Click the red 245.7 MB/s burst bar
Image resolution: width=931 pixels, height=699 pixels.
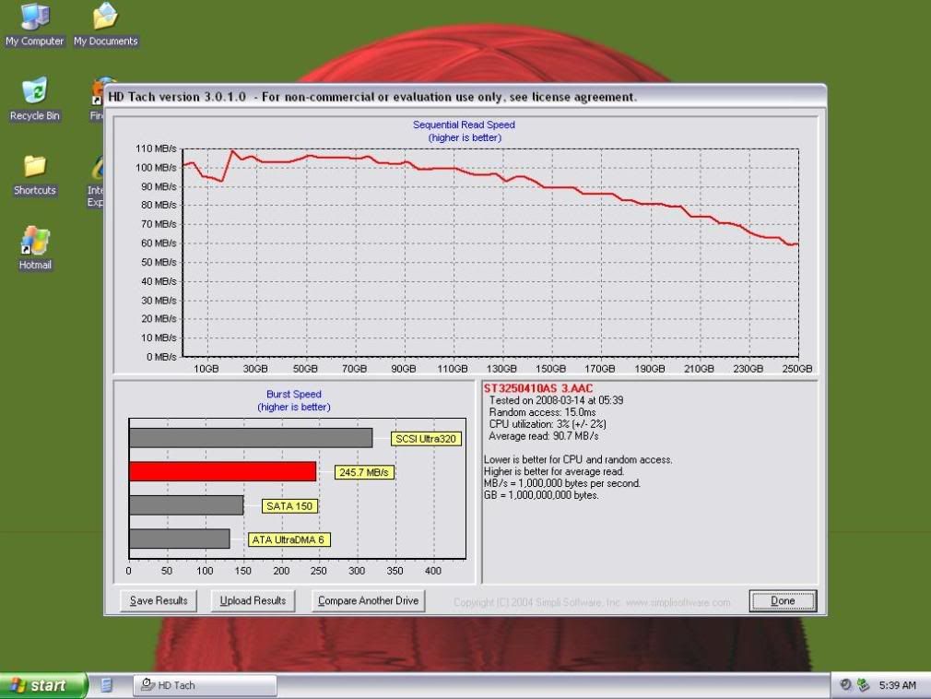[223, 471]
